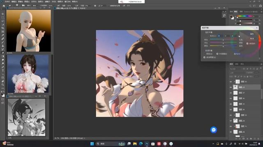Viewport: 263px width, 147px height.
Task: Open the Color panel flyout menu
Action: tap(261, 12)
